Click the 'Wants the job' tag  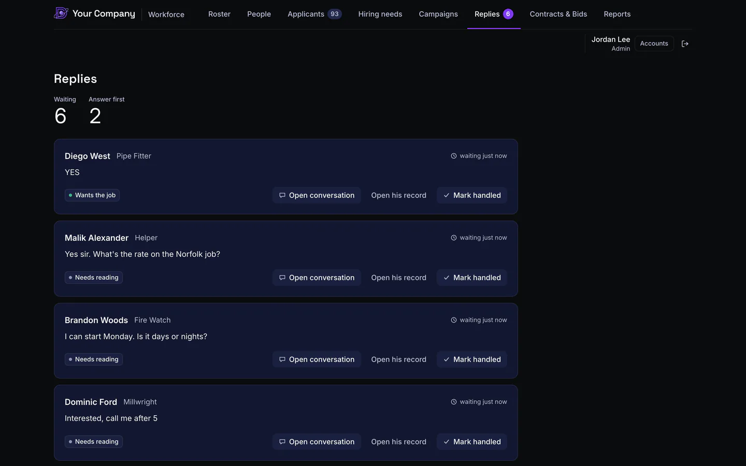92,195
